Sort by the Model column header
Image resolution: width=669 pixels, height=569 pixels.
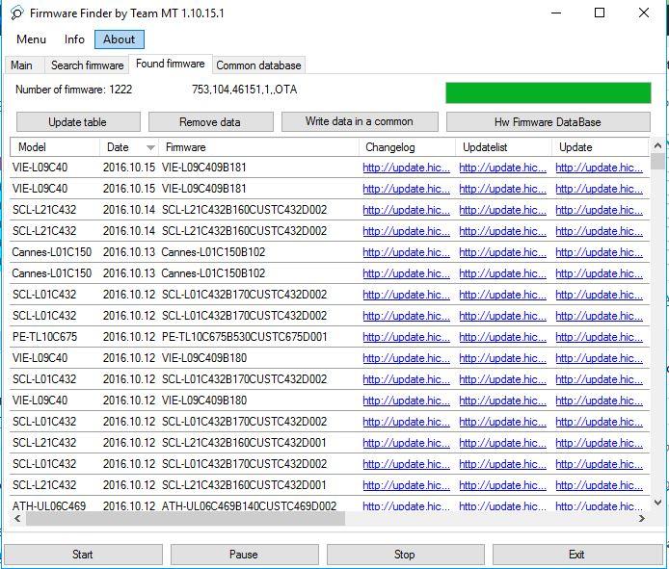coord(55,147)
